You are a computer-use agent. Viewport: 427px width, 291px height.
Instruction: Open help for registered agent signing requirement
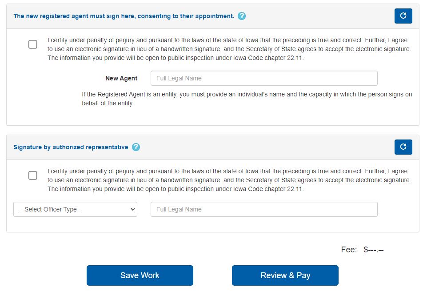click(x=241, y=16)
